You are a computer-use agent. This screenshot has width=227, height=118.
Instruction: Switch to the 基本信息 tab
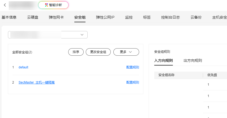click(9, 18)
